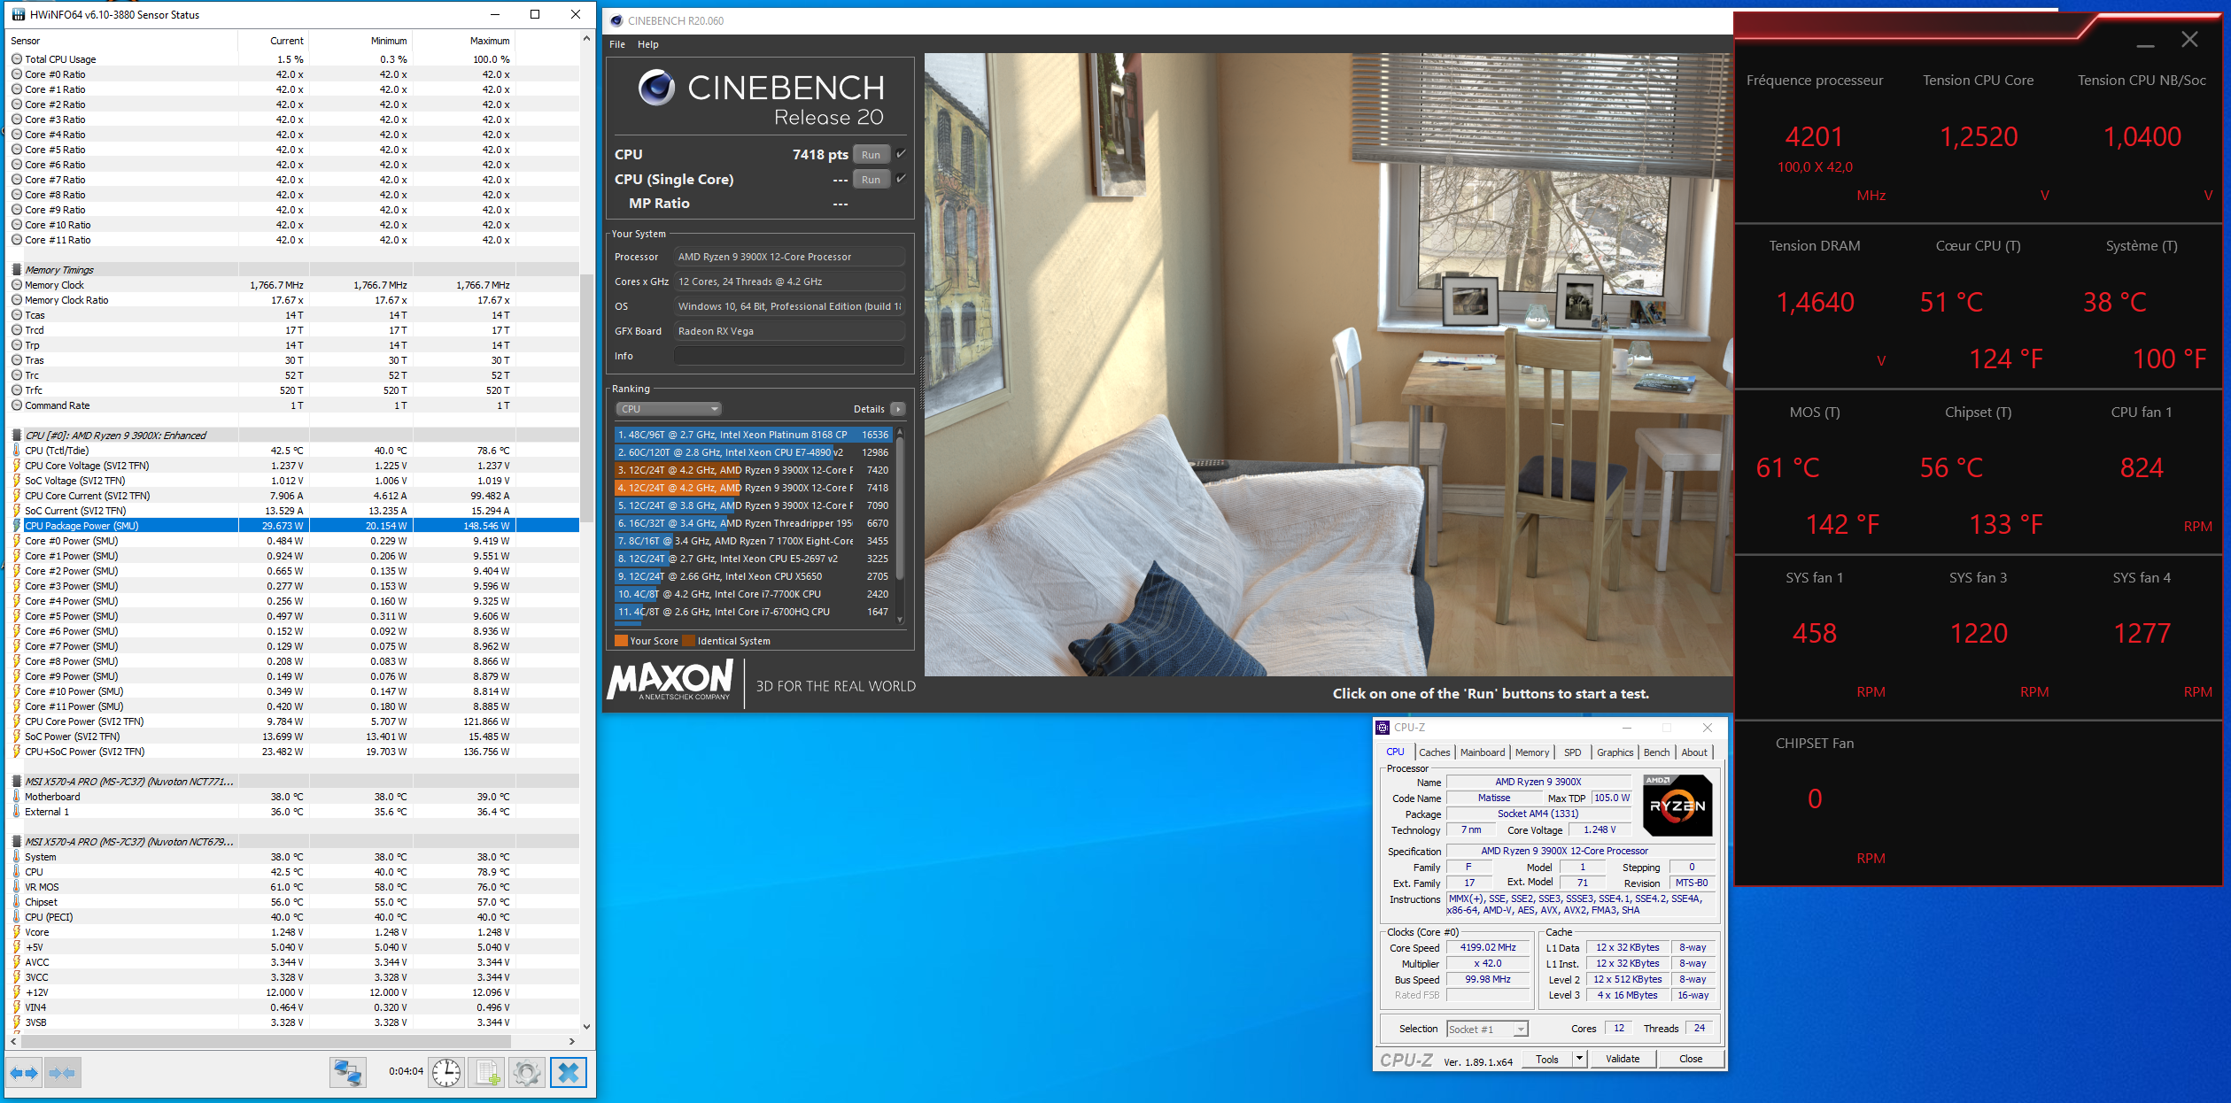Viewport: 2231px width, 1103px height.
Task: Open the CPU ranking dropdown in Cinebench
Action: coord(669,409)
